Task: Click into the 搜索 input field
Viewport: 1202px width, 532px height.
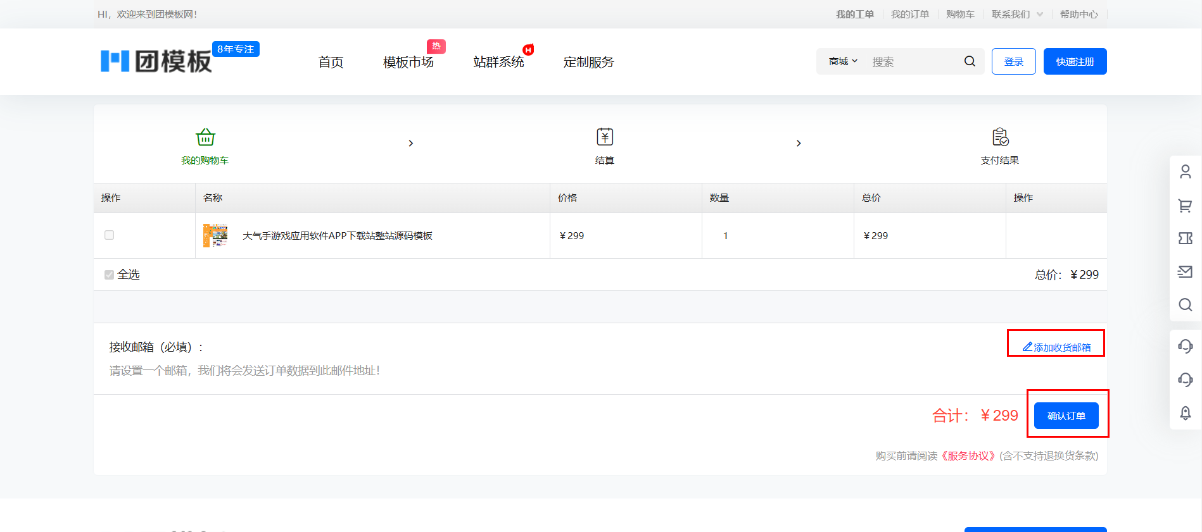Action: pos(912,62)
